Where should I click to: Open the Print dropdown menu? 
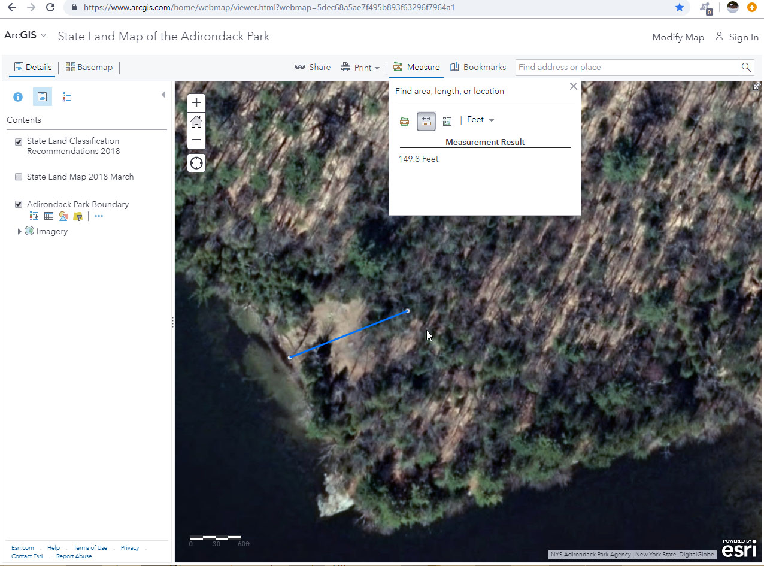tap(360, 68)
